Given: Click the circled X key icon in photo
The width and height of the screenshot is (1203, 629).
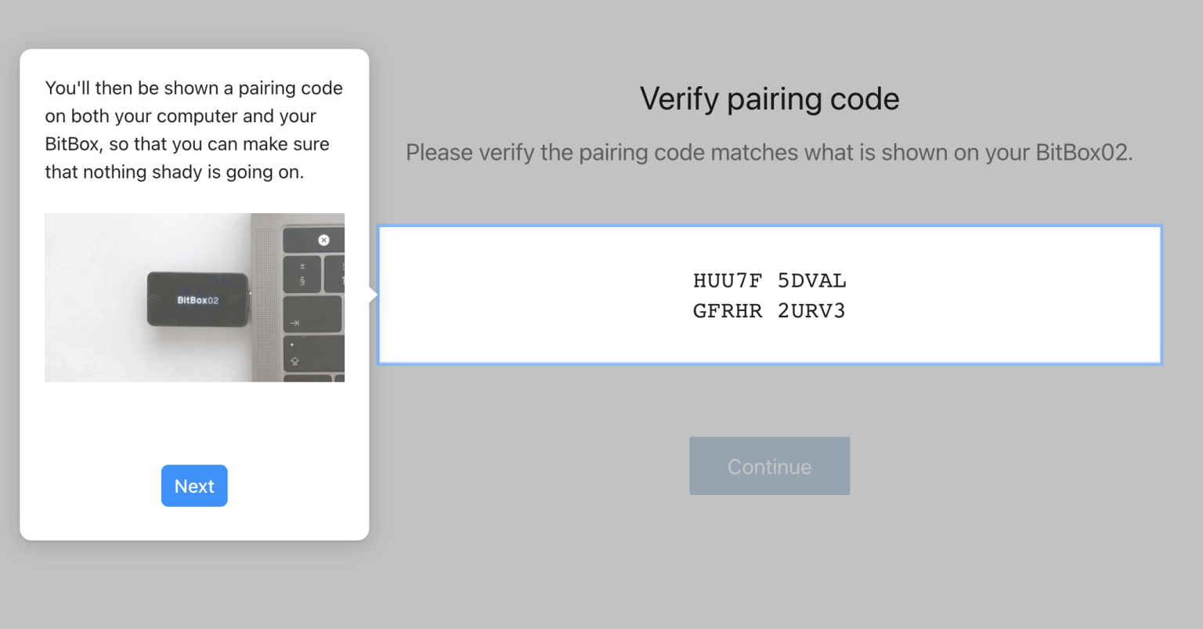Looking at the screenshot, I should click(323, 240).
